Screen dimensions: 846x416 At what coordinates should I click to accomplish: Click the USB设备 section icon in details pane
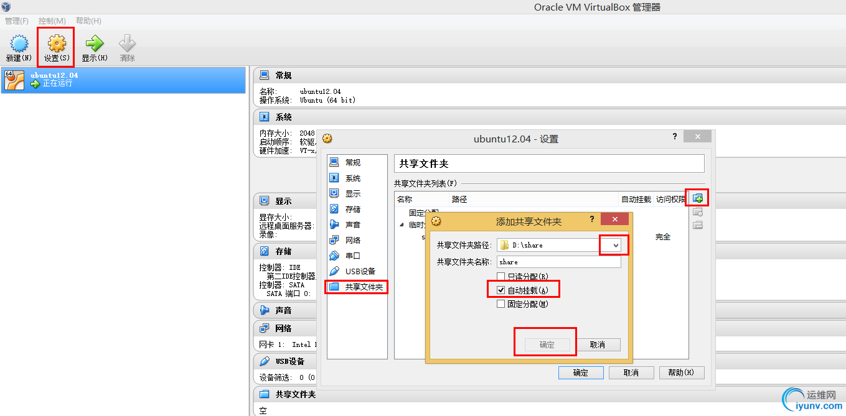(x=264, y=361)
